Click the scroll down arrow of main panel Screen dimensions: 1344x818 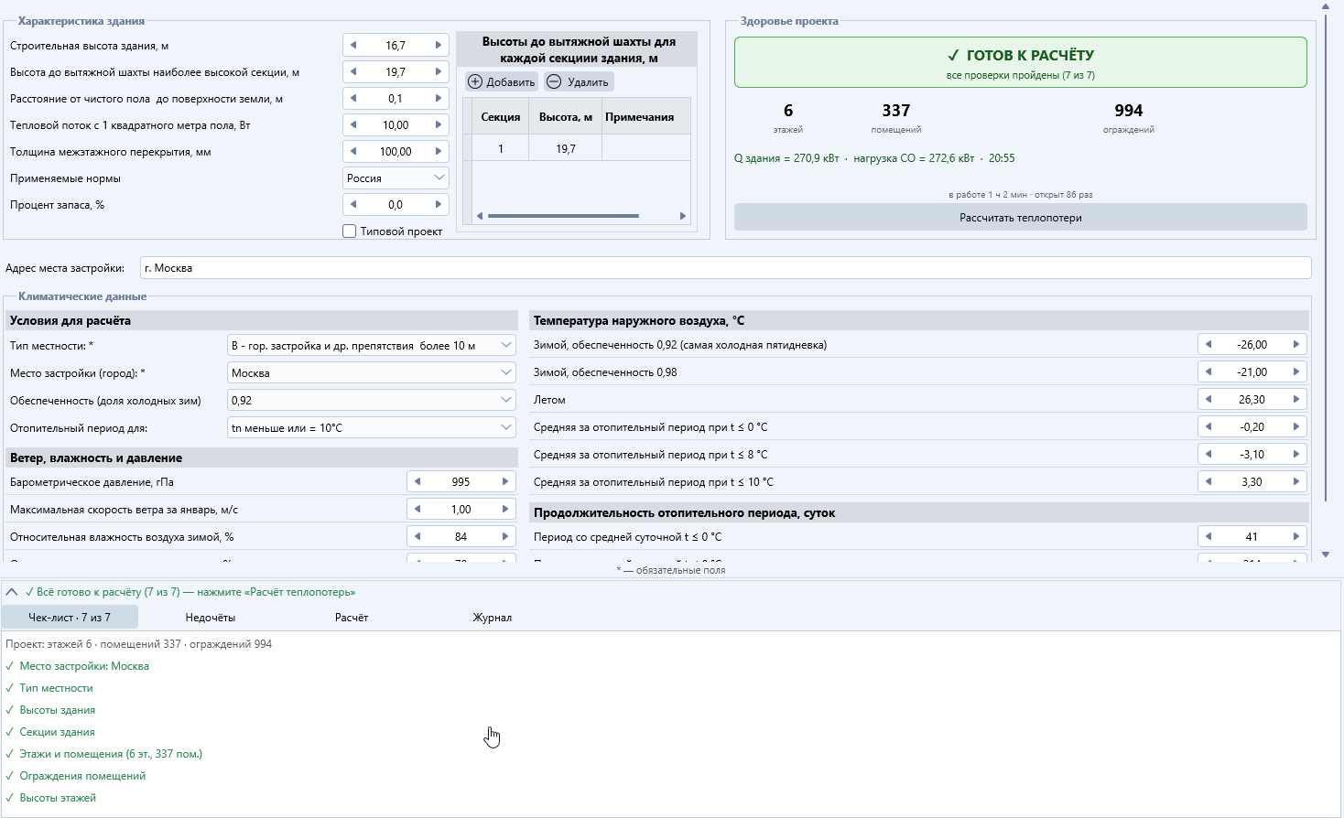click(x=1326, y=554)
